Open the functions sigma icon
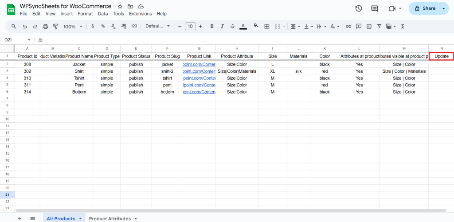Screen dimensions: 454x222 tap(403, 26)
